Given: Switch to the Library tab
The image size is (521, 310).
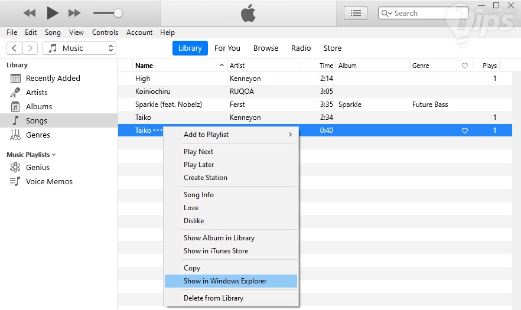Looking at the screenshot, I should click(190, 48).
